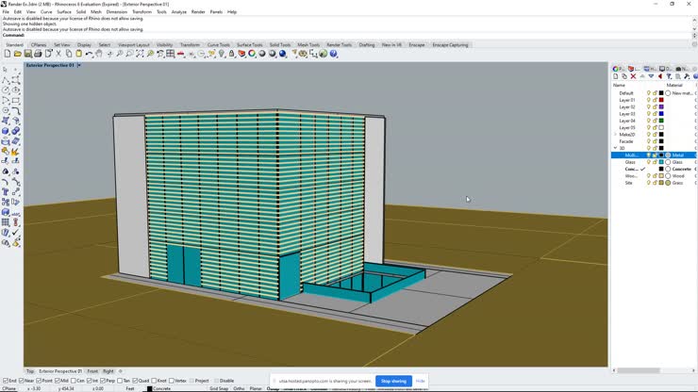
Task: Toggle Ortho in status bar
Action: [x=239, y=389]
